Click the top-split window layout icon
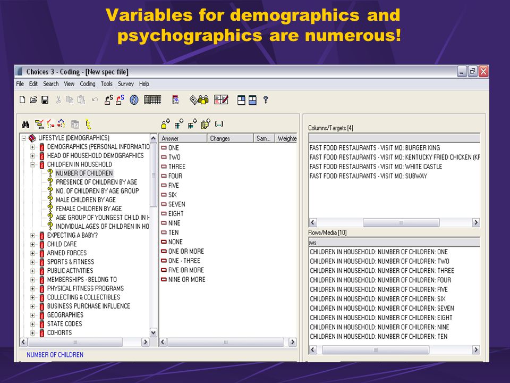Image resolution: width=510 pixels, height=383 pixels. click(241, 100)
